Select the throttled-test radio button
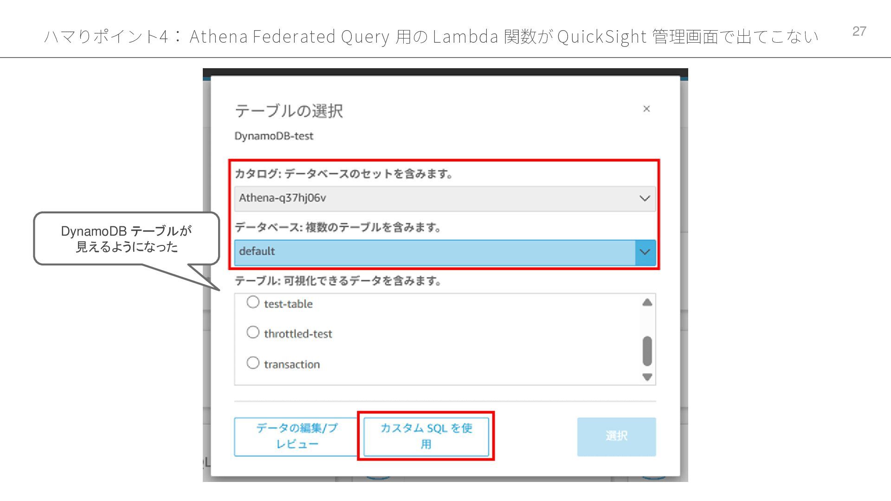The height and width of the screenshot is (501, 891). tap(253, 333)
